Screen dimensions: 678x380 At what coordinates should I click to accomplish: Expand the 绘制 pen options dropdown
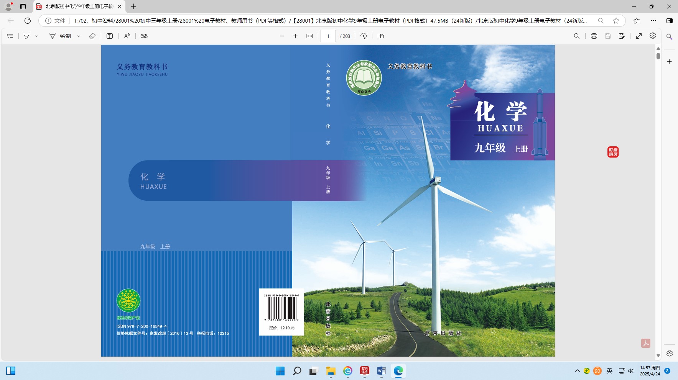[79, 36]
